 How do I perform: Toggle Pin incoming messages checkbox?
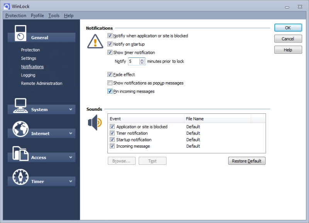click(110, 91)
